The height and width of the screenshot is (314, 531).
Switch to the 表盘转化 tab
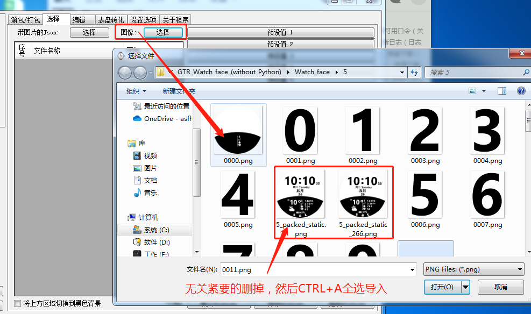[111, 20]
